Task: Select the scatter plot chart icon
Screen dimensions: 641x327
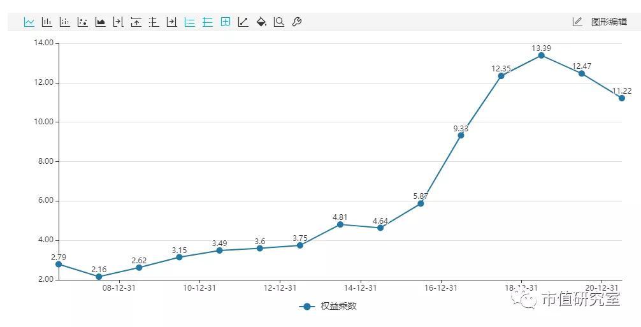Action: click(83, 22)
